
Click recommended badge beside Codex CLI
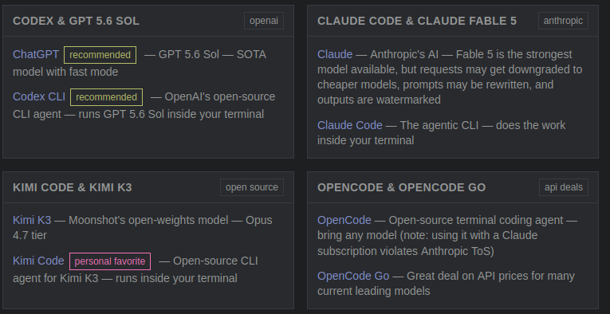point(106,97)
